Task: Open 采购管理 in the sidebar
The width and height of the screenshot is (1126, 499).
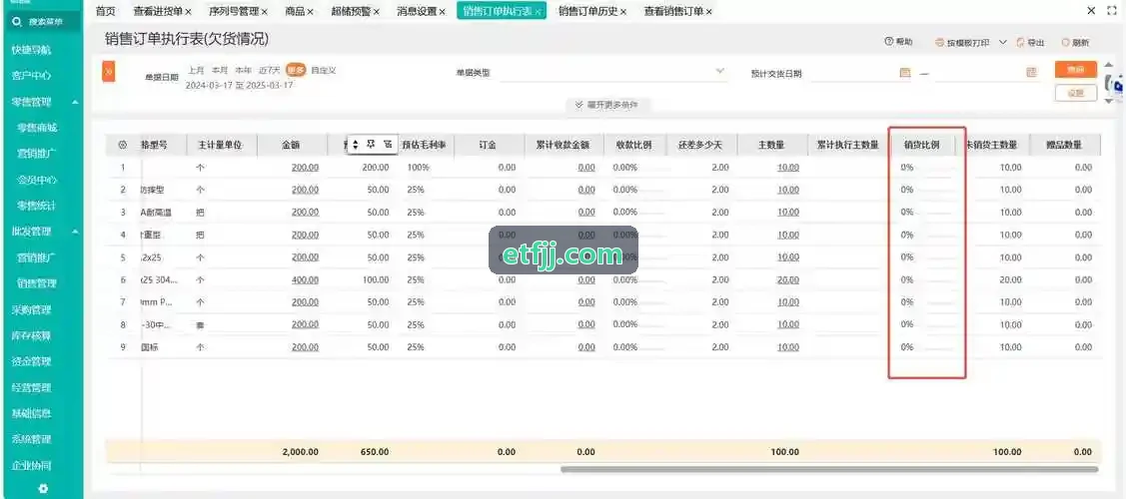Action: pyautogui.click(x=32, y=310)
